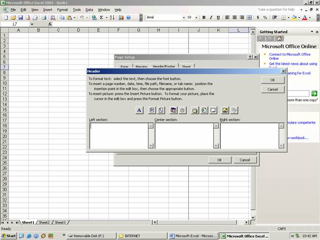The width and height of the screenshot is (320, 240).
Task: Click inside the Center section edit box
Action: 184,136
